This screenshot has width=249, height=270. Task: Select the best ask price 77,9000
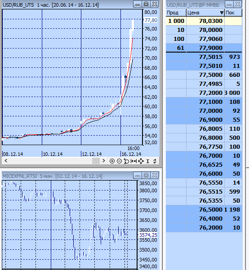211,48
